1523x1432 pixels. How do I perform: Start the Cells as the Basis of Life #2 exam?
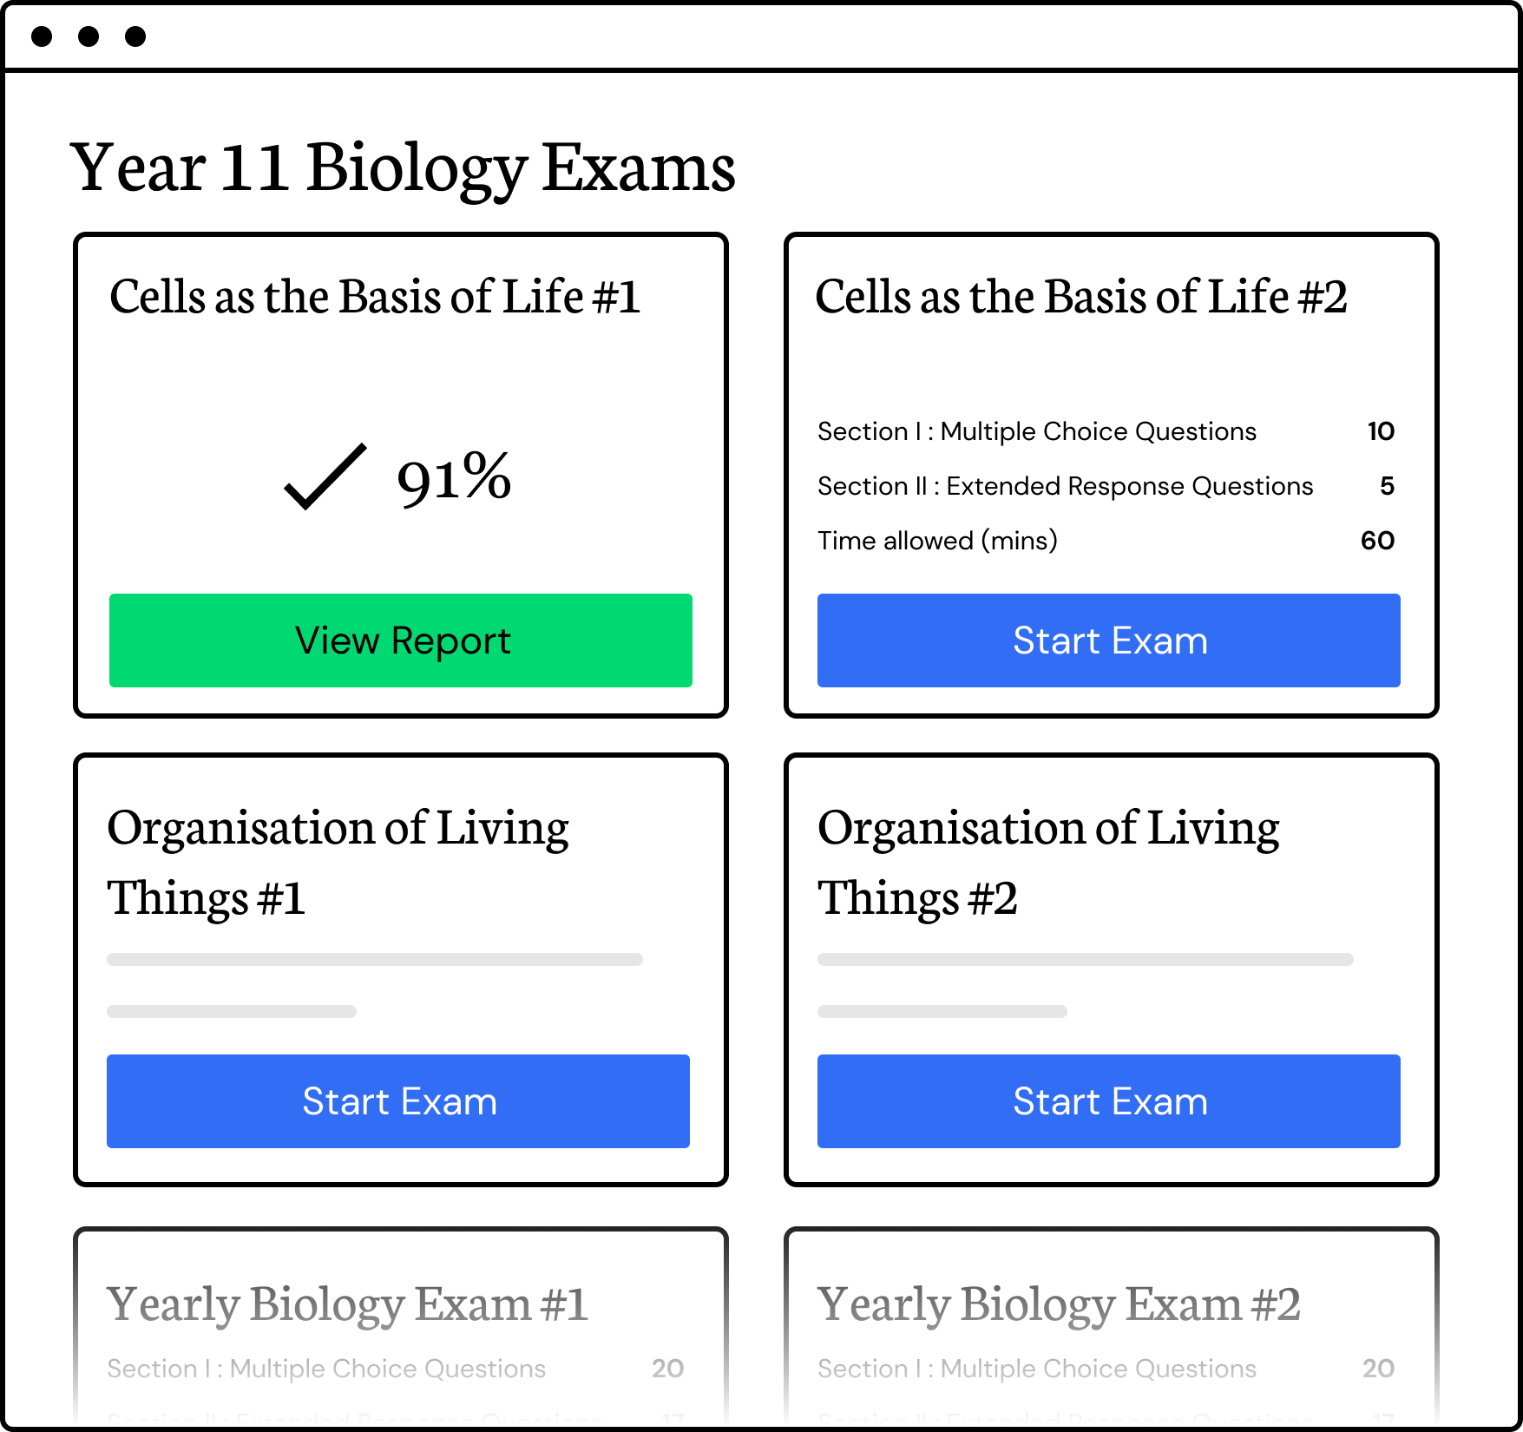click(x=1109, y=640)
